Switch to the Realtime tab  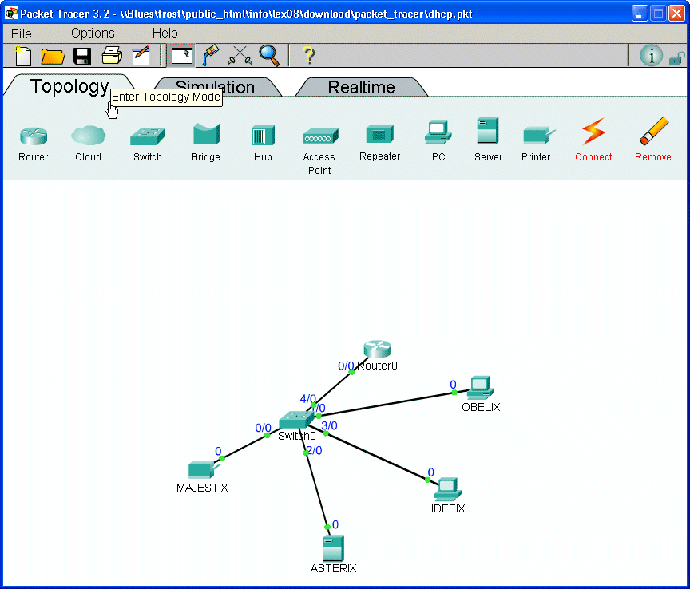[361, 87]
